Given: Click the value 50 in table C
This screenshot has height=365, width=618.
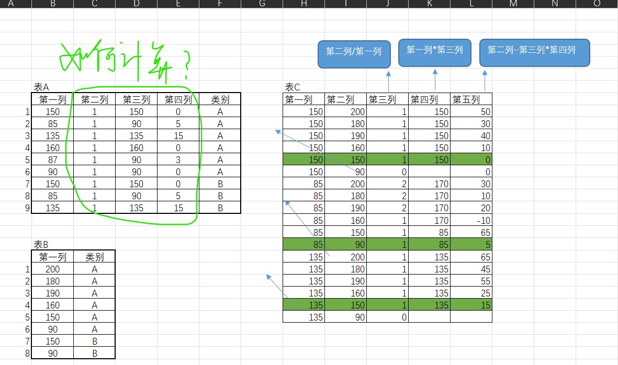Looking at the screenshot, I should click(x=471, y=111).
